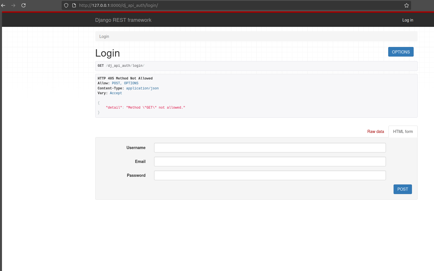Image resolution: width=434 pixels, height=271 pixels.
Task: Click the POST text in the Allow header
Action: coord(116,83)
